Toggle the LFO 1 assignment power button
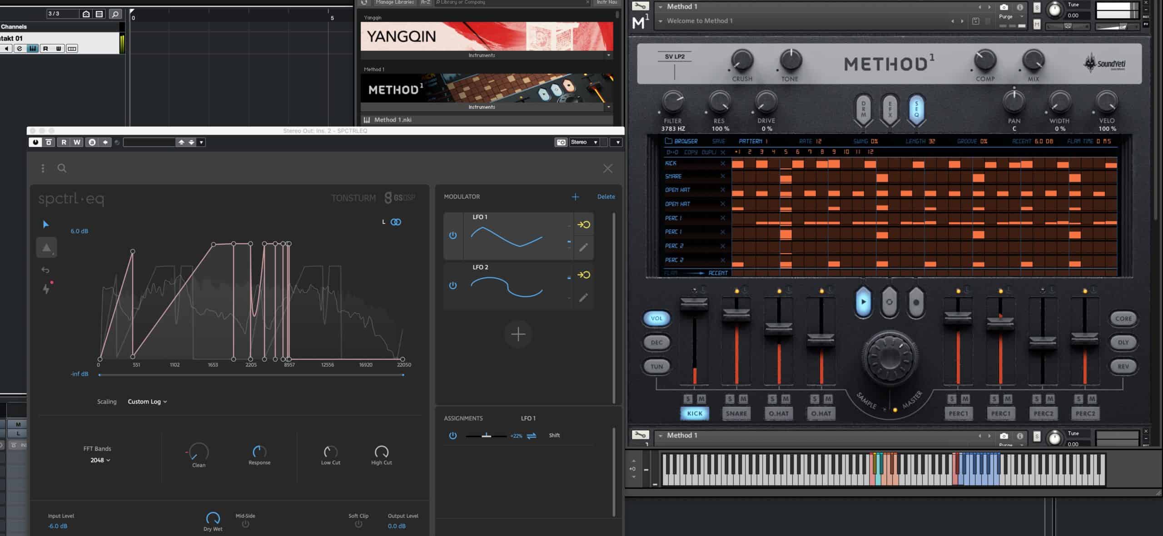The width and height of the screenshot is (1163, 536). click(x=453, y=436)
